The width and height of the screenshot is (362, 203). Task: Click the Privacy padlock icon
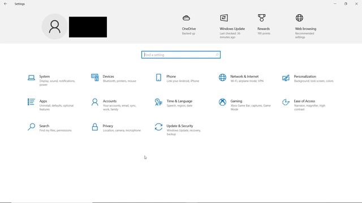(95, 127)
